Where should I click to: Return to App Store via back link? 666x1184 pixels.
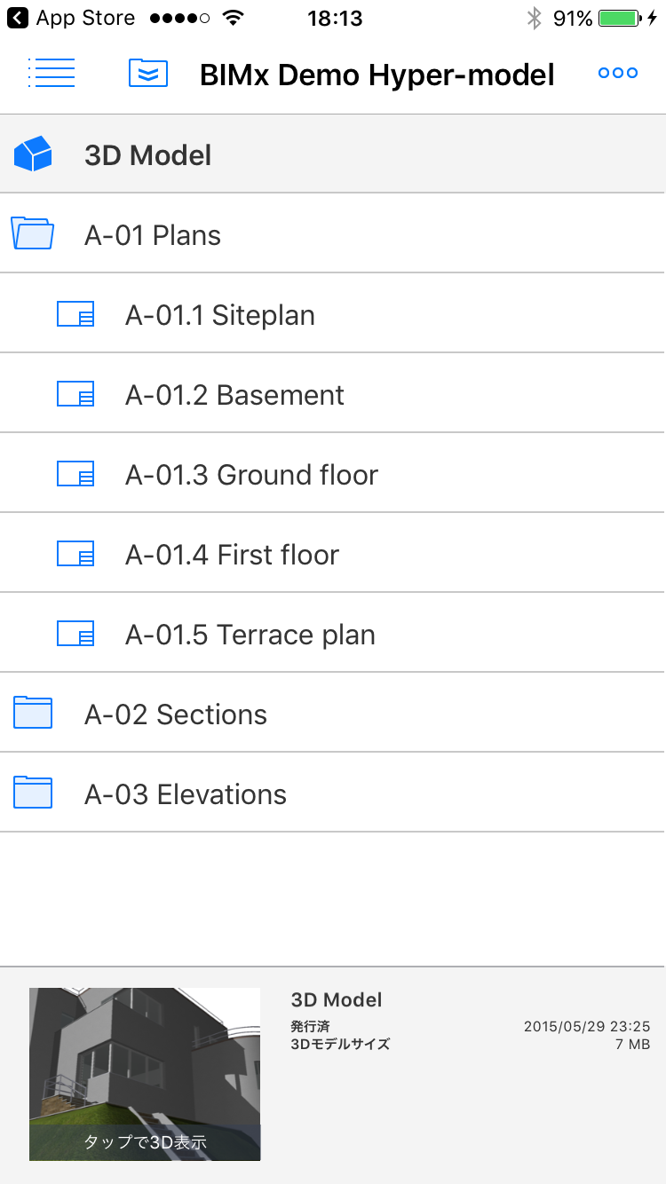coord(71,18)
